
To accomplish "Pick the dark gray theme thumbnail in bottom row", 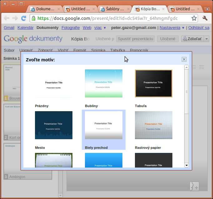I will [x=154, y=160].
